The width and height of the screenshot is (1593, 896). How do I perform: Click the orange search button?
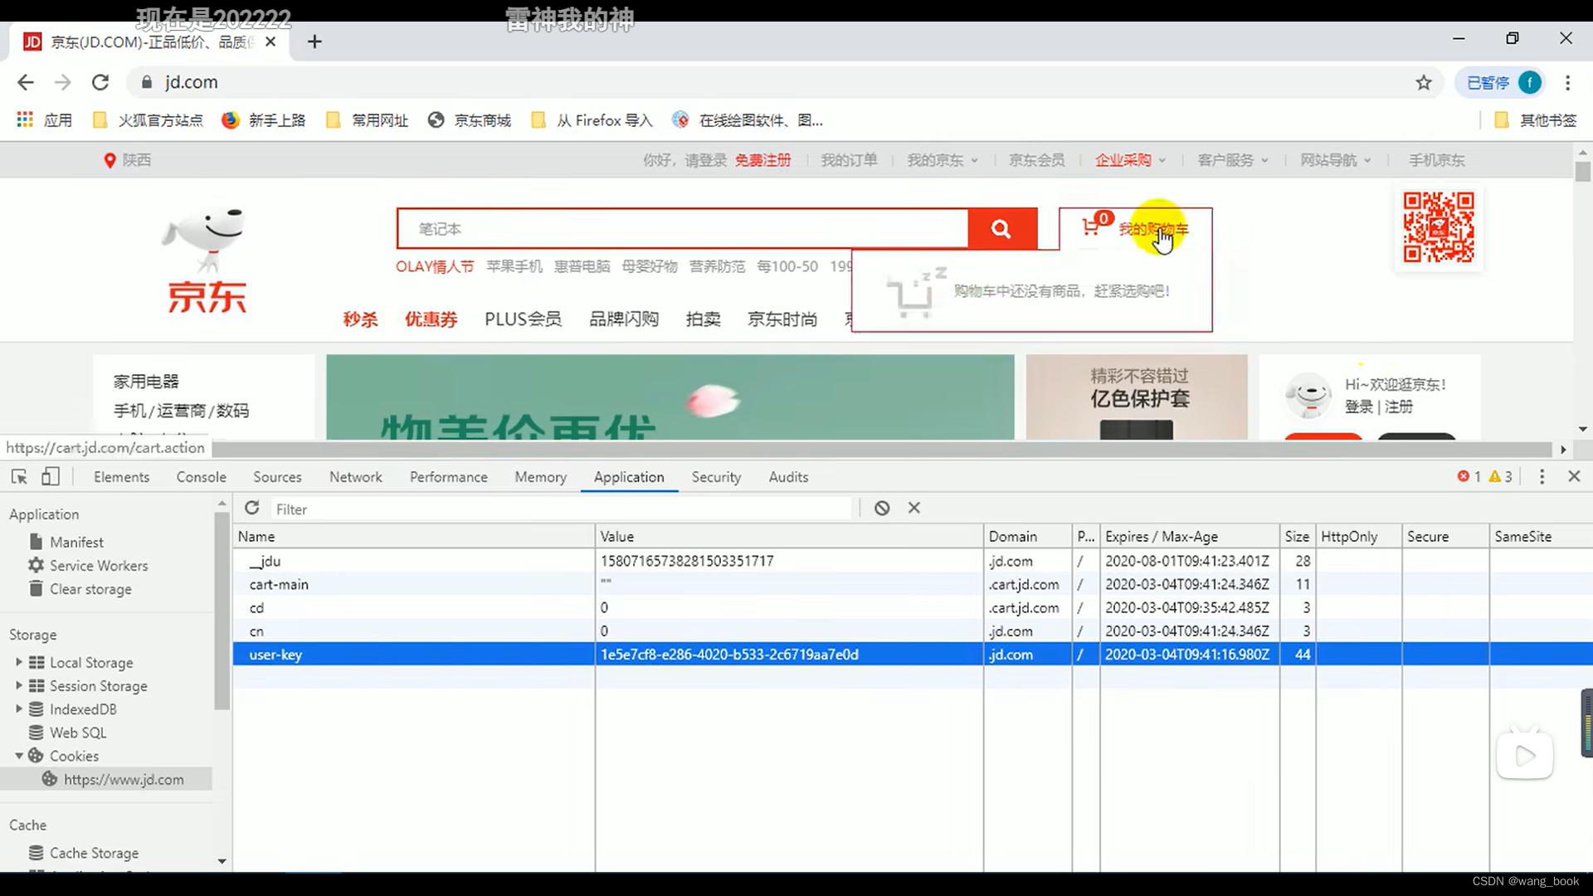tap(1001, 228)
